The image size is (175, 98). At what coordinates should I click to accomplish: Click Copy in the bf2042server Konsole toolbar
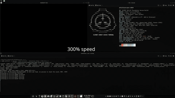[x=160, y=56]
